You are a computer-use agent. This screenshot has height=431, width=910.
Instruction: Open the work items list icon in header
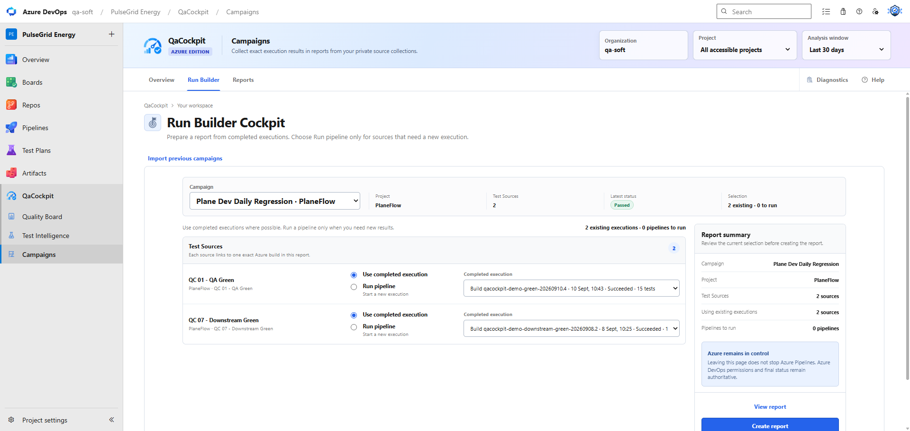826,12
